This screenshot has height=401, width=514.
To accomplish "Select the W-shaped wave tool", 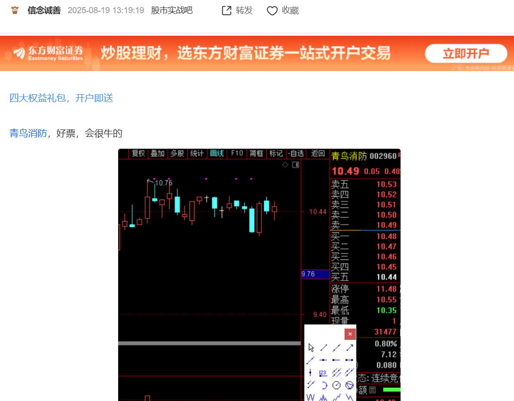I will [311, 397].
